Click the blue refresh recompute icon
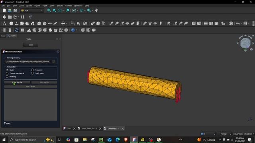 pyautogui.click(x=17, y=30)
